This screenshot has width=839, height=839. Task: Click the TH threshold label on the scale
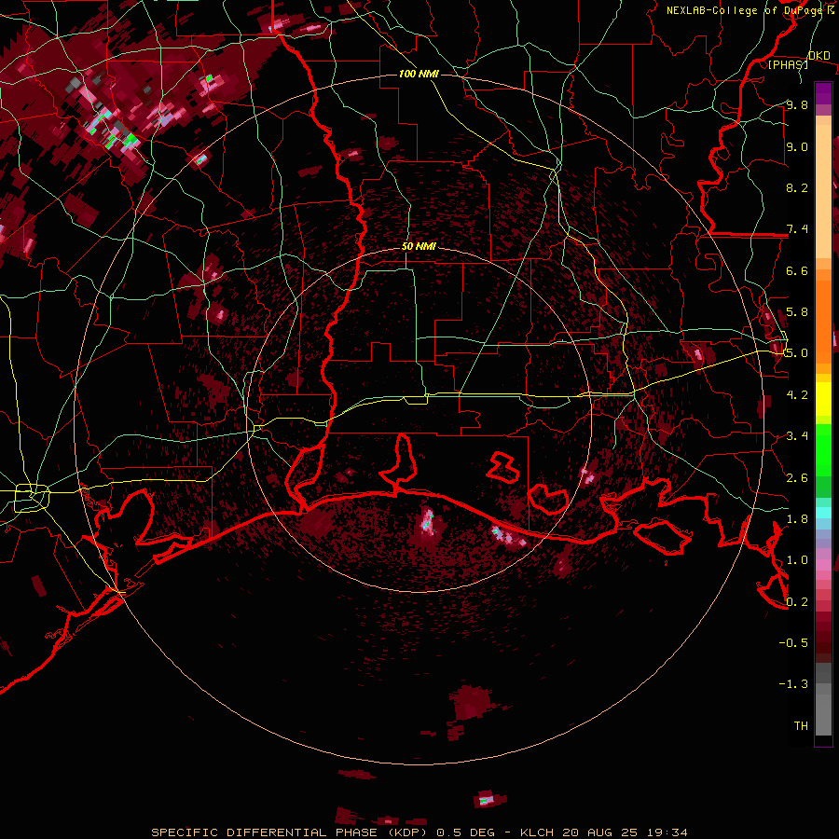(x=801, y=726)
